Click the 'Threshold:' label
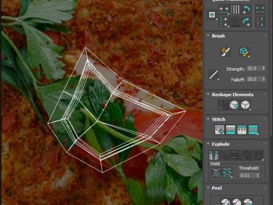 (249, 168)
